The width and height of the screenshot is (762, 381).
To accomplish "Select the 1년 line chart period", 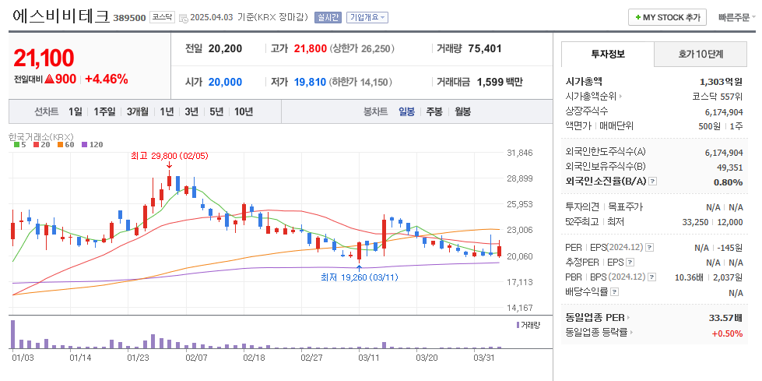I will (167, 111).
